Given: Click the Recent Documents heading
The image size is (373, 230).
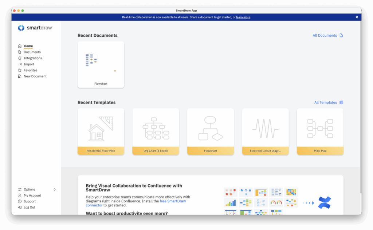Looking at the screenshot, I should click(98, 35).
